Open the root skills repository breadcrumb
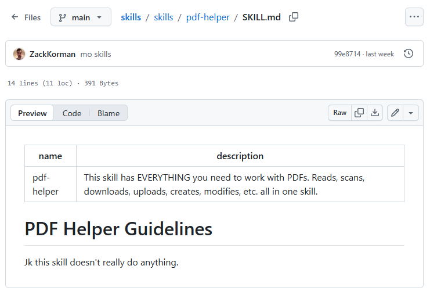The width and height of the screenshot is (430, 298). click(x=131, y=17)
